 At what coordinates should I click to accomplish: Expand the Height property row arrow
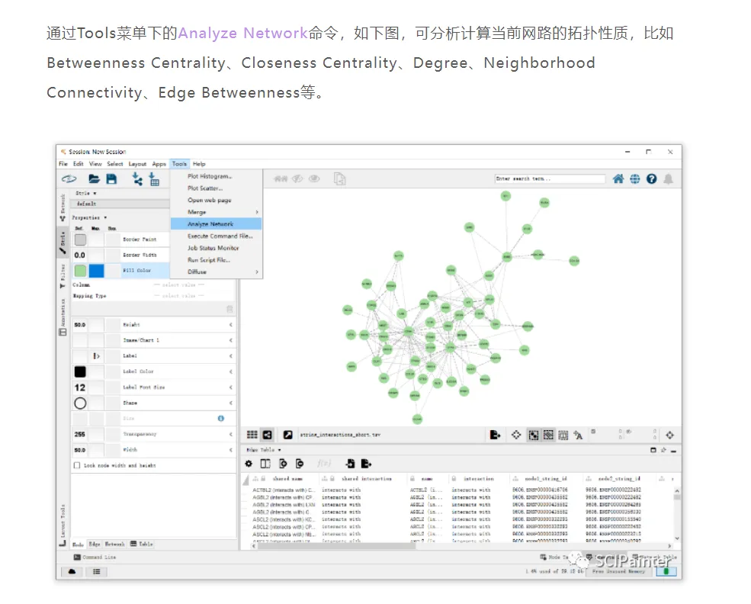(x=231, y=324)
